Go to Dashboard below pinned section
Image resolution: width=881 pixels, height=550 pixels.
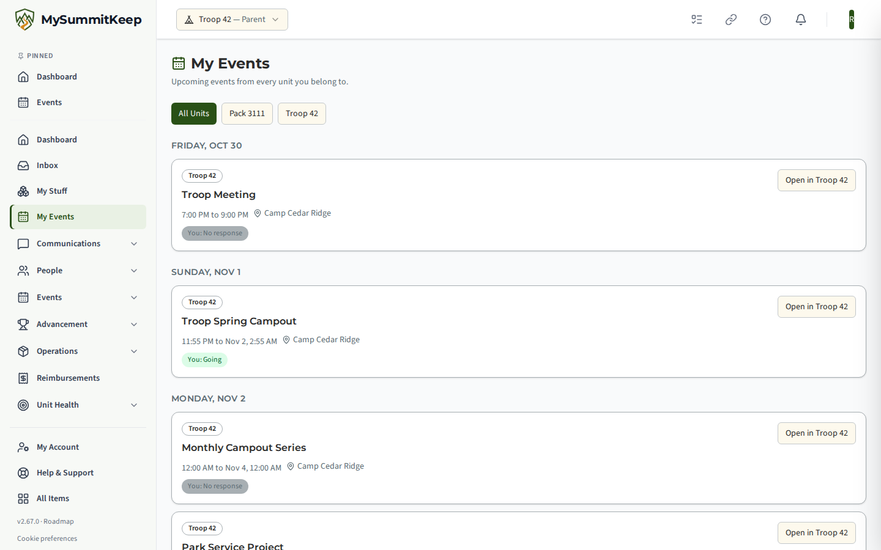[78, 140]
